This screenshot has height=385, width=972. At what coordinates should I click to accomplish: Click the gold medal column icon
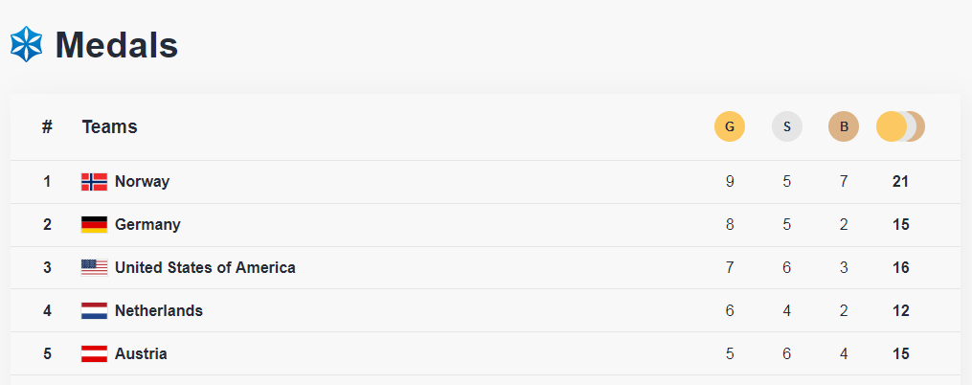click(730, 126)
